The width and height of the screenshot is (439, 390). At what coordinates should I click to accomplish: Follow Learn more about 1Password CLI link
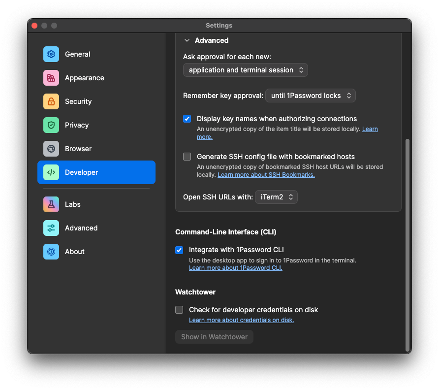235,268
